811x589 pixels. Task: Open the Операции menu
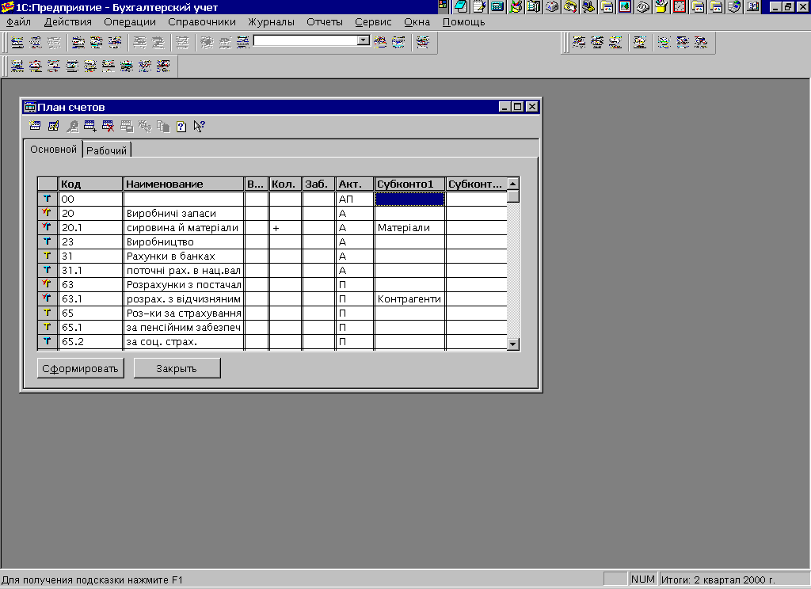tap(130, 22)
